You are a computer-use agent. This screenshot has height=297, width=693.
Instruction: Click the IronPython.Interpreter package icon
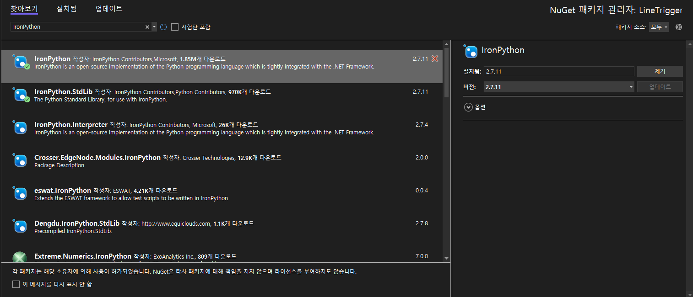pyautogui.click(x=21, y=128)
